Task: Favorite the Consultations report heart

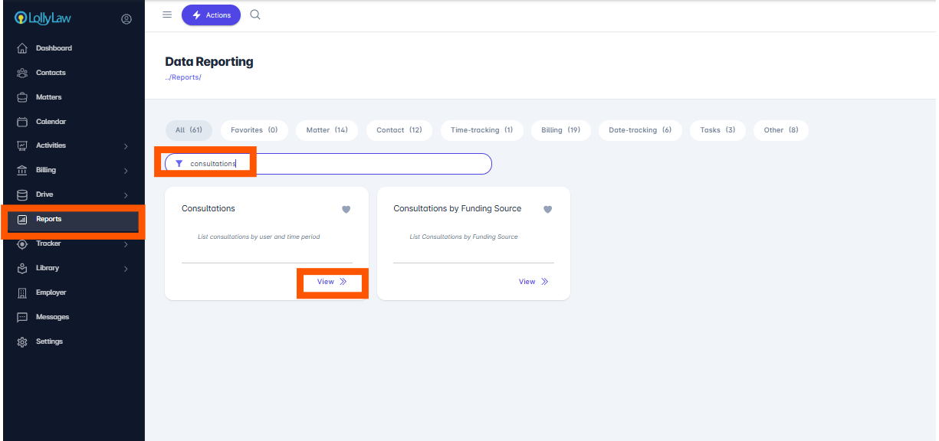Action: [x=346, y=209]
